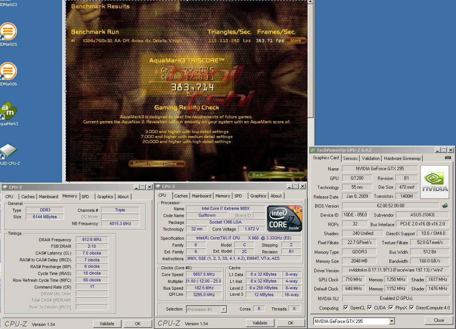Viewport: 456px width, 329px height.
Task: Switch to the Sensors tab in GPU-Z
Action: pos(350,158)
